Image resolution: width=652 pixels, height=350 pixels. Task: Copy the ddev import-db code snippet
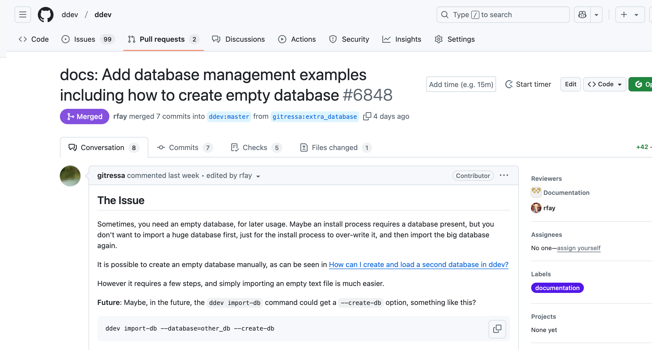click(x=497, y=329)
